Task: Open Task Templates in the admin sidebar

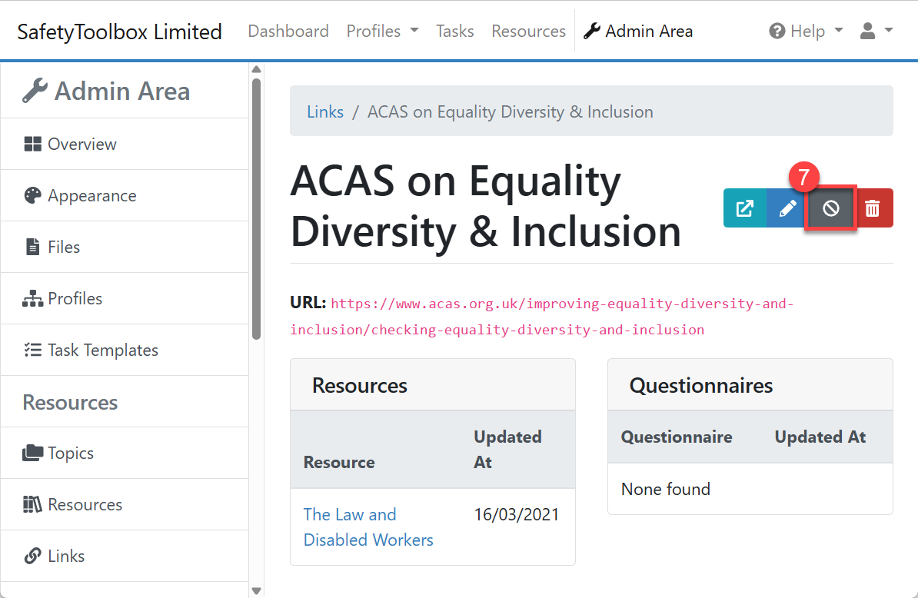Action: click(x=125, y=350)
